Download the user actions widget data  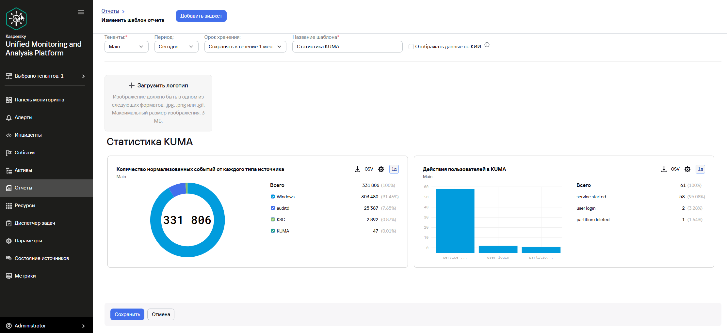(x=664, y=169)
